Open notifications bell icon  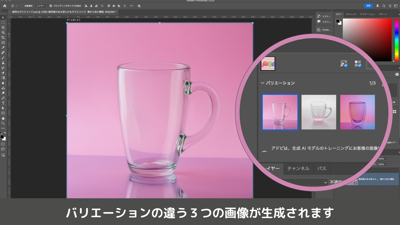377,6
